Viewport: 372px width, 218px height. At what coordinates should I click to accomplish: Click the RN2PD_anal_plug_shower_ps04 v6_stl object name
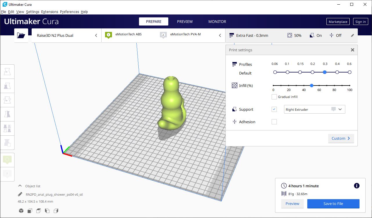pyautogui.click(x=54, y=194)
